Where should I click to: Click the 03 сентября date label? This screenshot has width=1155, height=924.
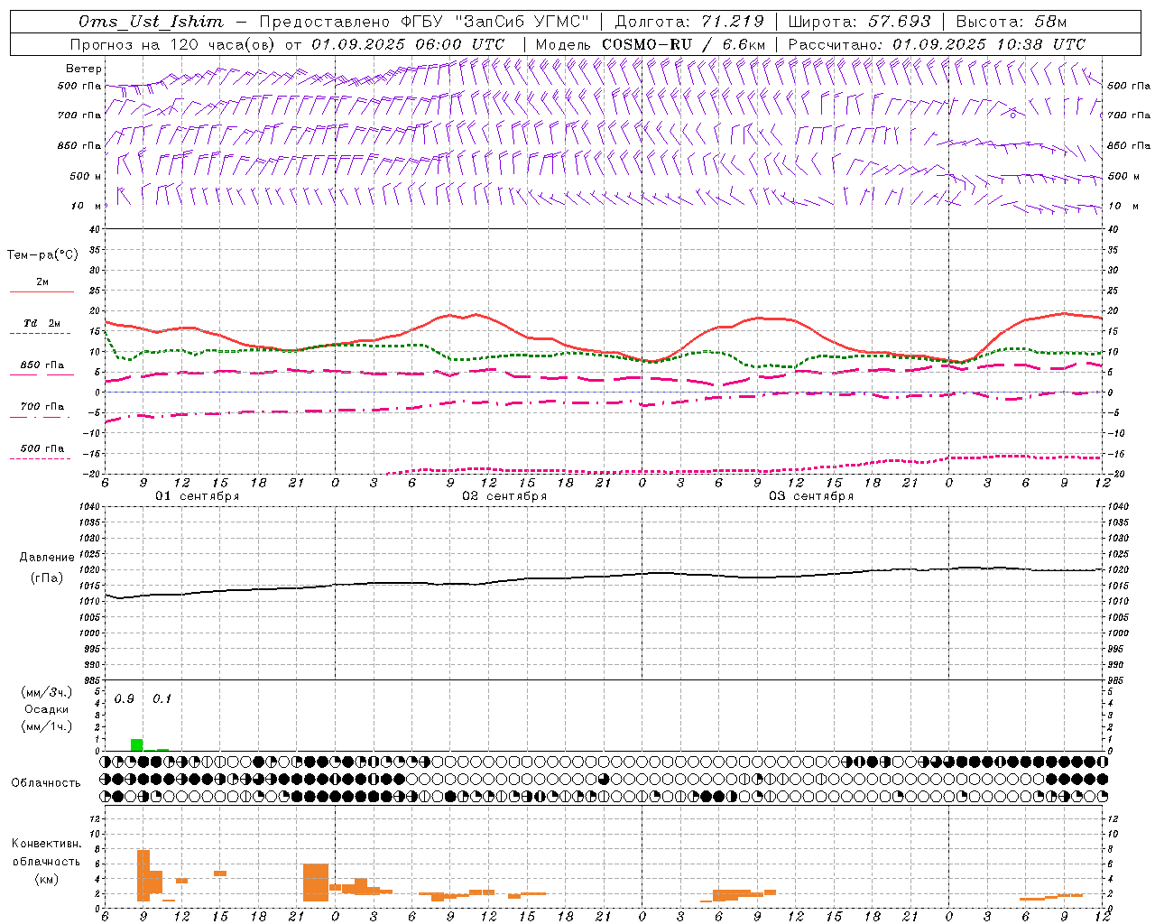(811, 496)
